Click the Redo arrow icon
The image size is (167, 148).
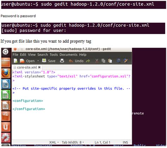point(88,61)
